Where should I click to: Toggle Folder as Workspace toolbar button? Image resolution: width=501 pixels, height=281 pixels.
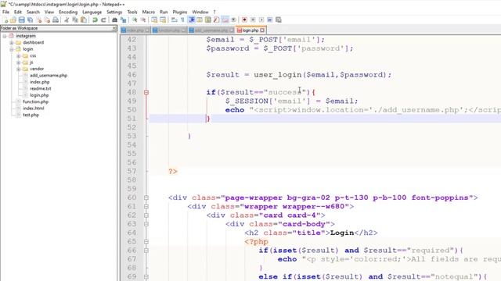click(x=225, y=20)
